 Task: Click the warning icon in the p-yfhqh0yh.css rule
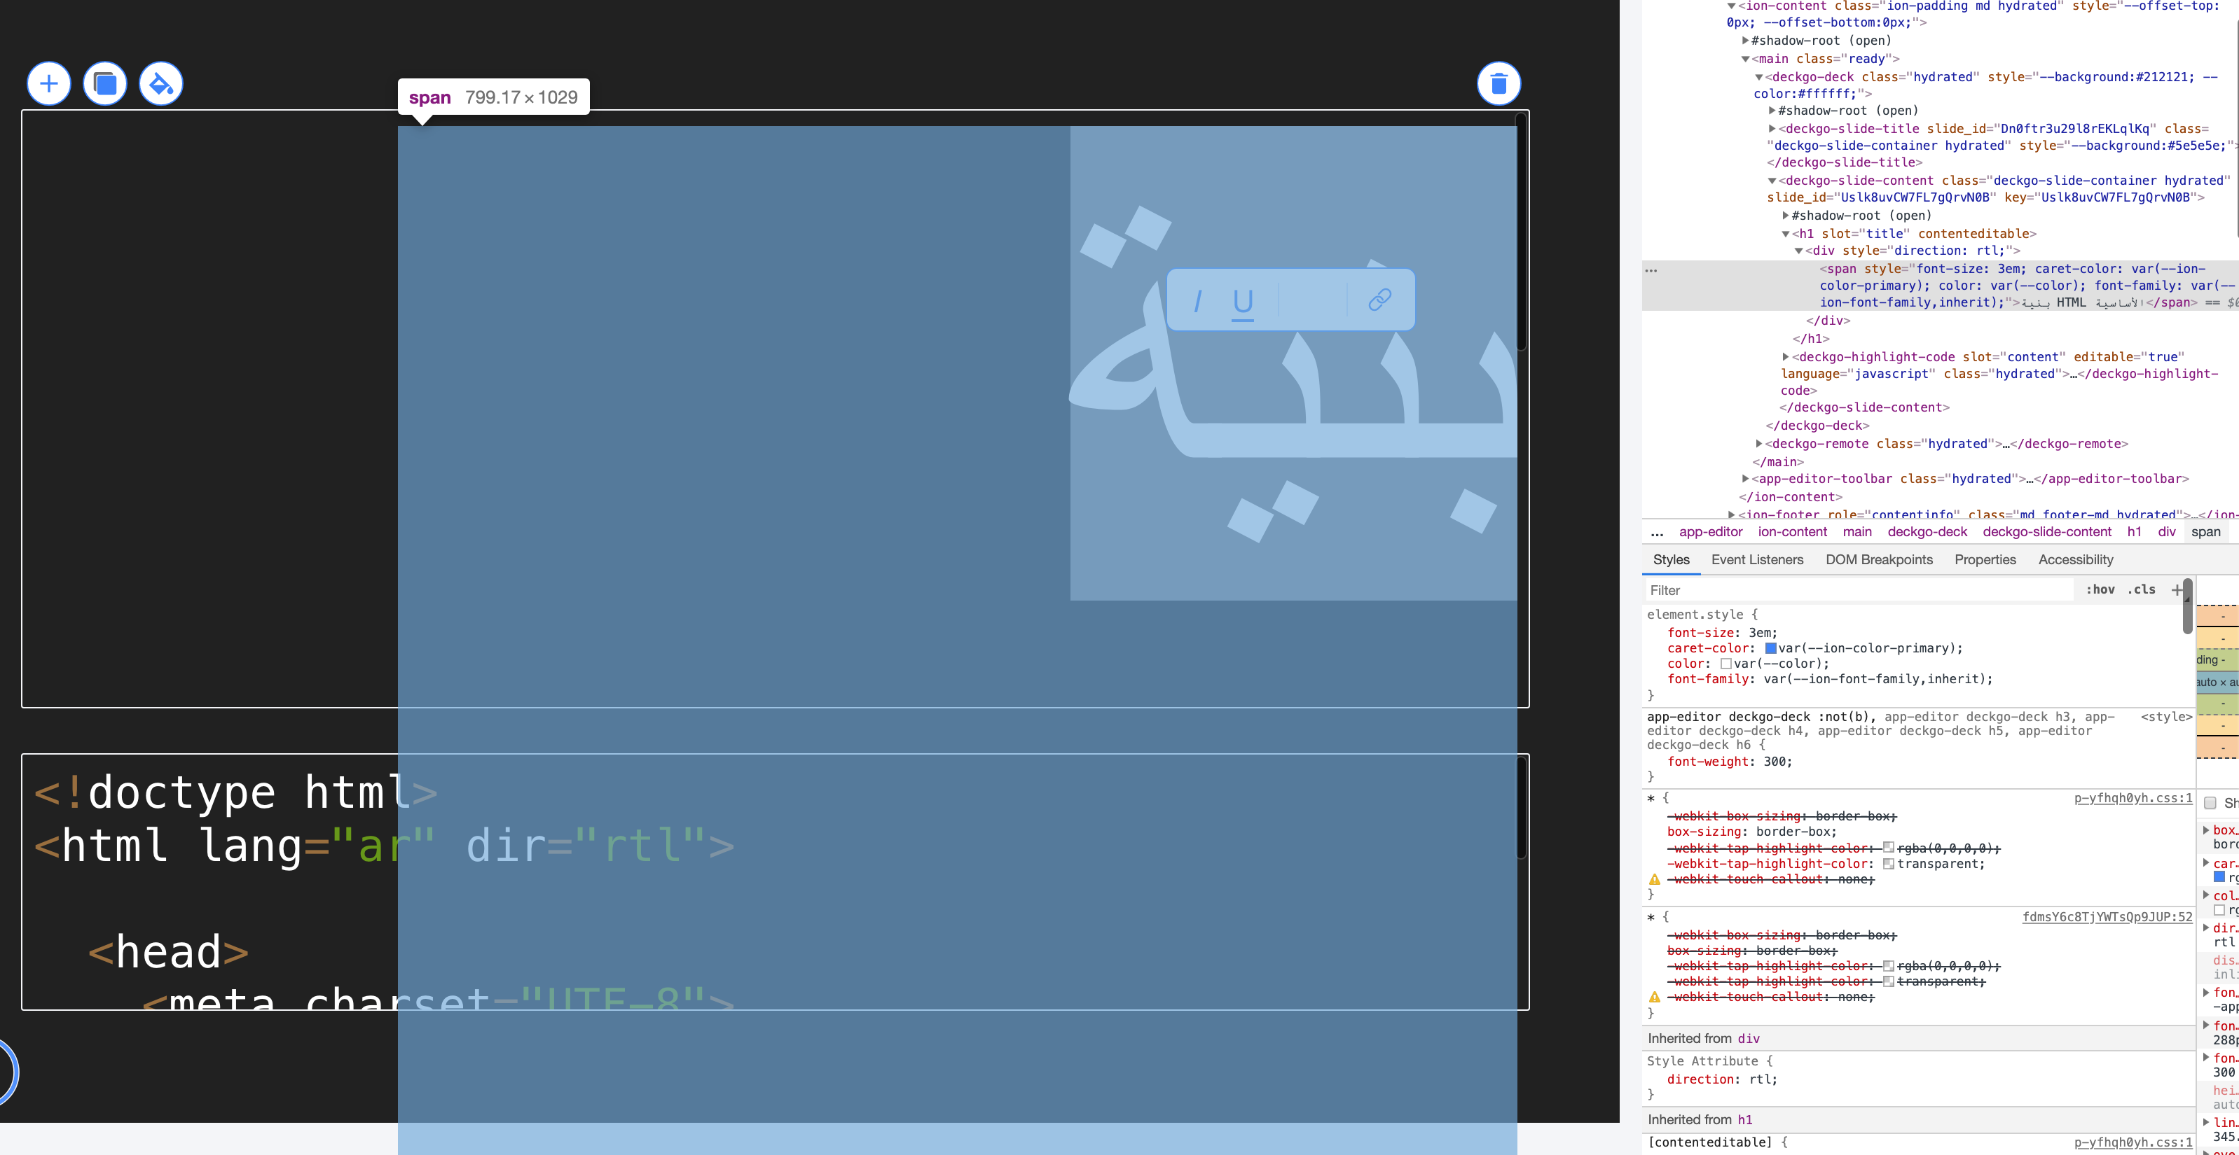1654,880
